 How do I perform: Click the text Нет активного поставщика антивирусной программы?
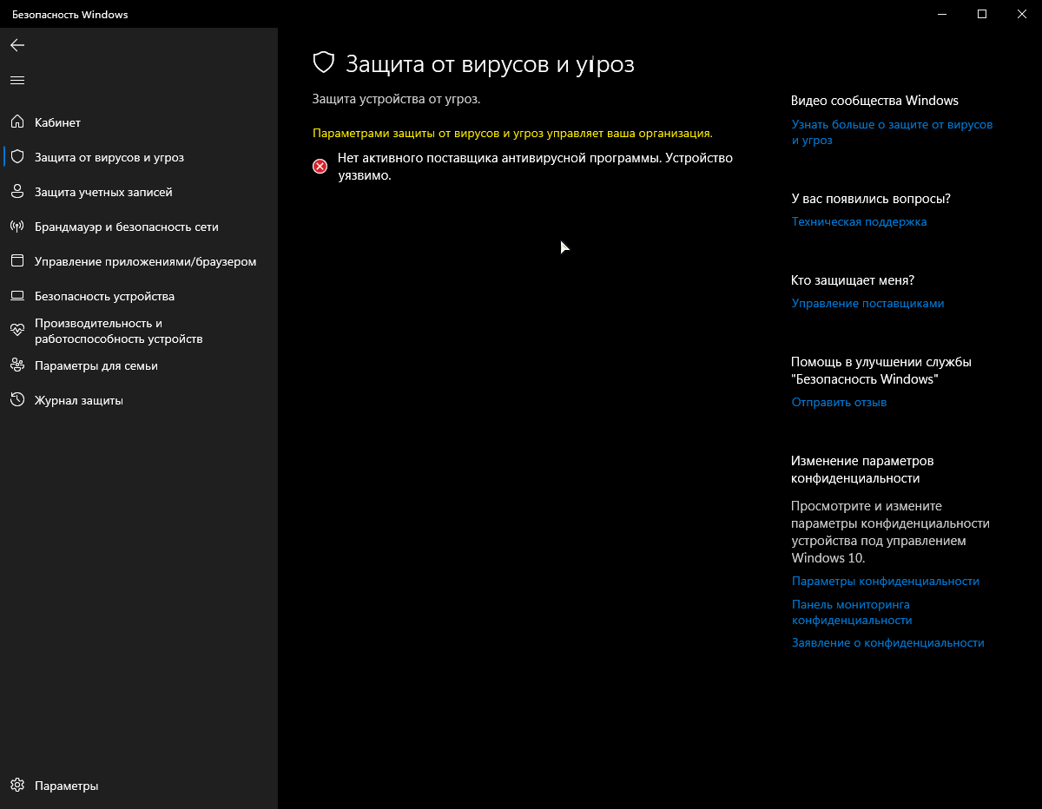click(536, 166)
